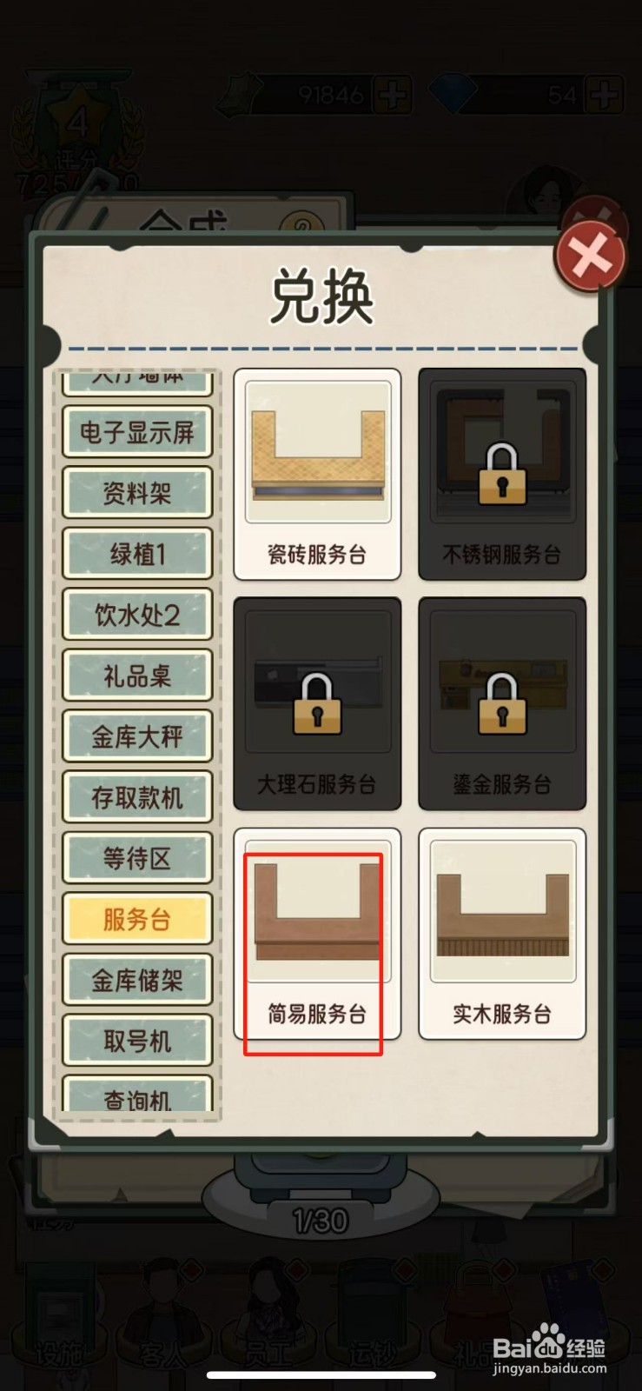Select the 金库大秤 category
The image size is (642, 1391).
click(x=137, y=736)
